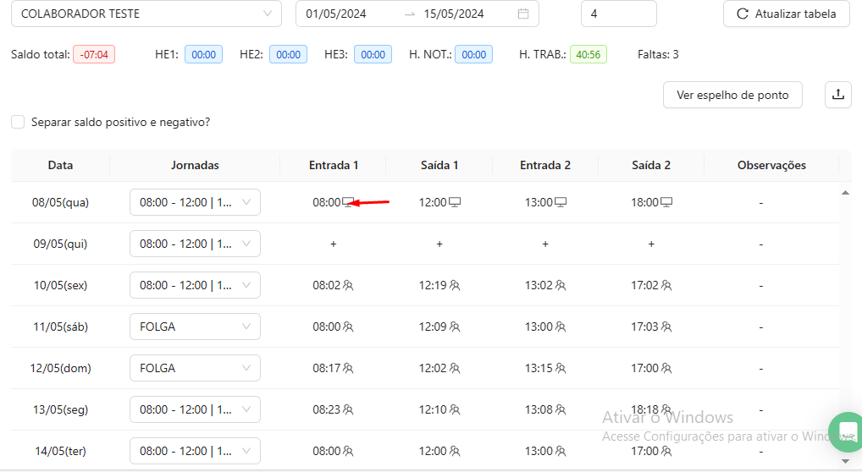Click monitor icon next to 18:00 Saída 2
The width and height of the screenshot is (862, 472).
pos(666,202)
